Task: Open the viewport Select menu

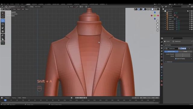Action: tap(19, 9)
